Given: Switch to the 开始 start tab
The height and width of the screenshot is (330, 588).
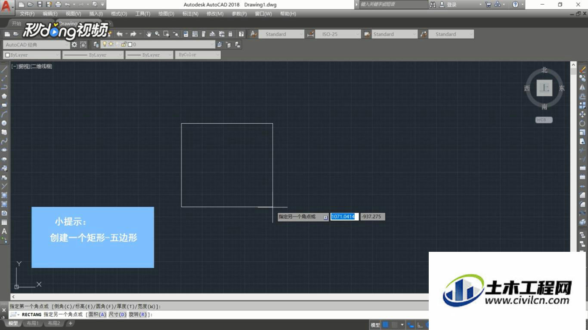Looking at the screenshot, I should coord(16,23).
